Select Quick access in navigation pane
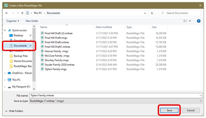The width and height of the screenshot is (206, 118). tap(19, 30)
